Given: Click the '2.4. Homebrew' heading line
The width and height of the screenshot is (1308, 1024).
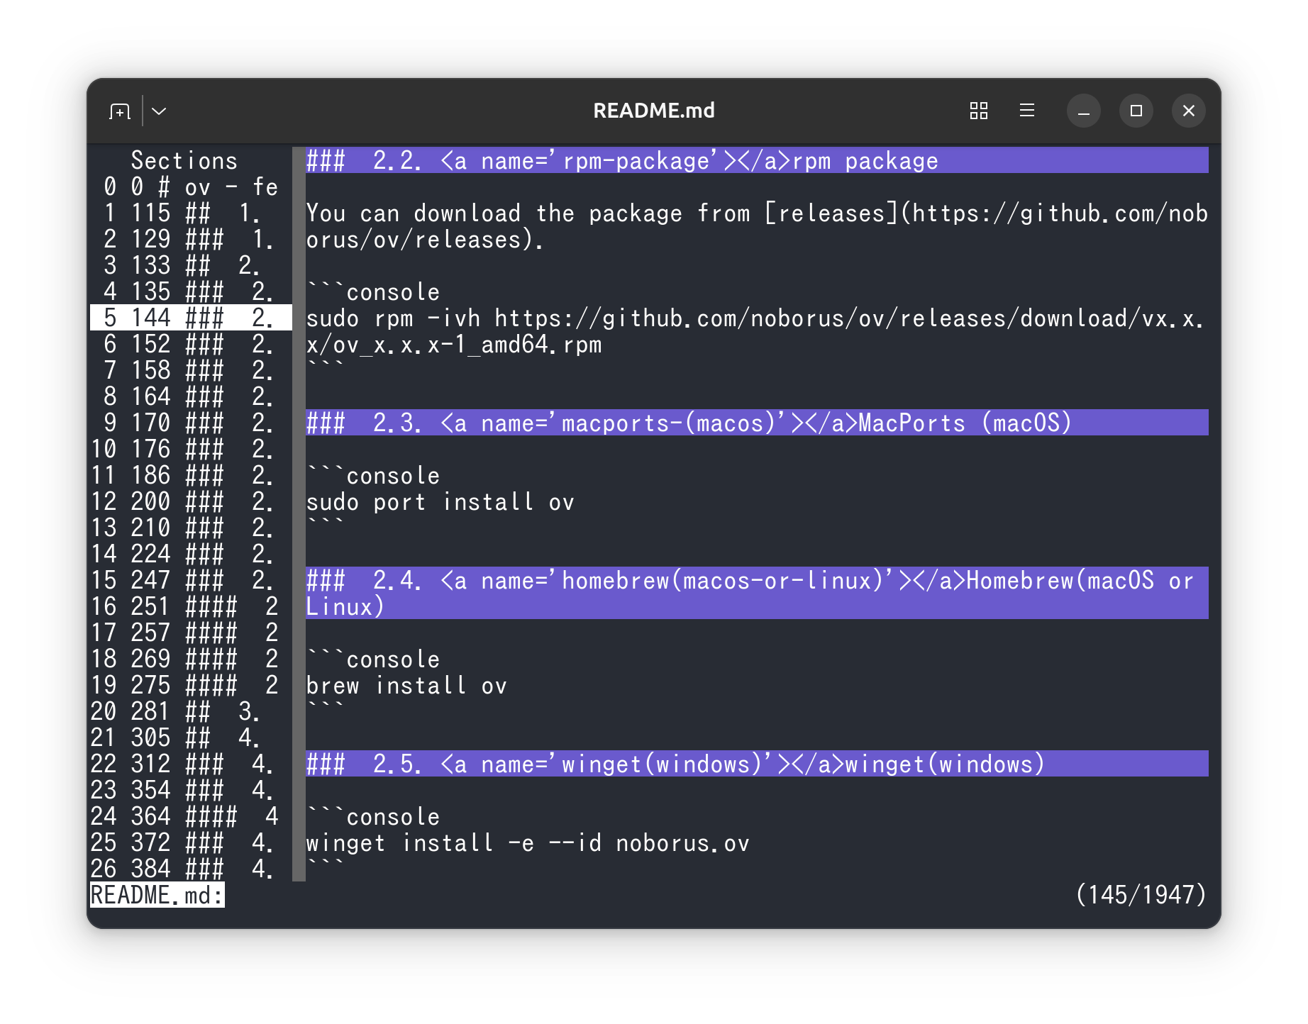Looking at the screenshot, I should tap(757, 594).
